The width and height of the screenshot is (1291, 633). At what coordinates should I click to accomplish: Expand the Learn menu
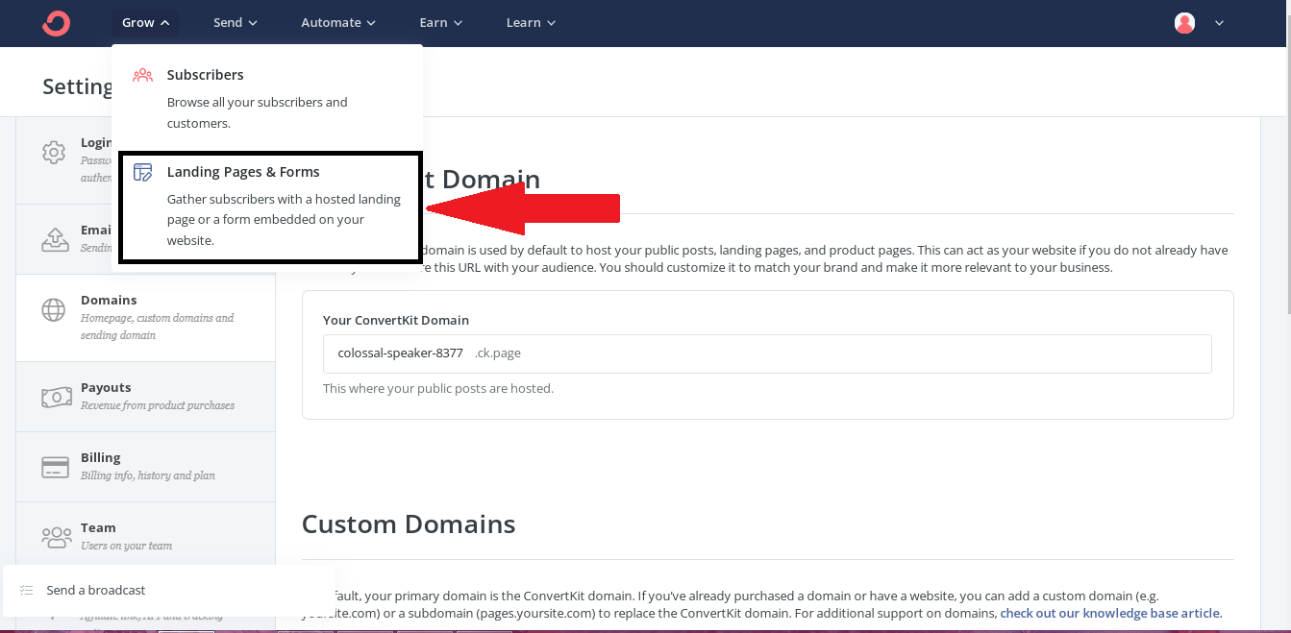coord(531,22)
